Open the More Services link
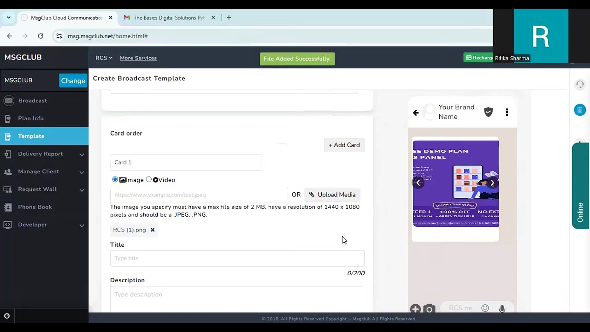Screen dimensions: 590x332 (138, 58)
